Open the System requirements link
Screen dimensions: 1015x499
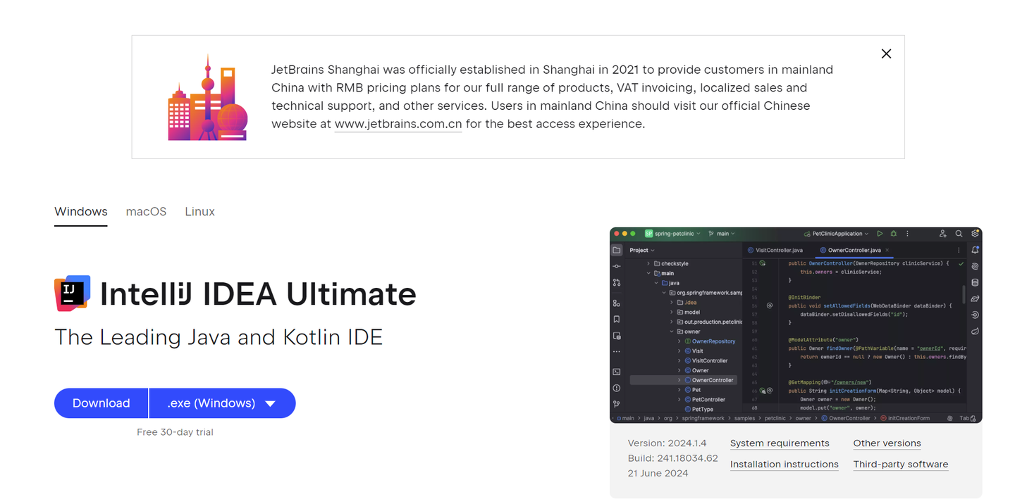[x=780, y=443]
